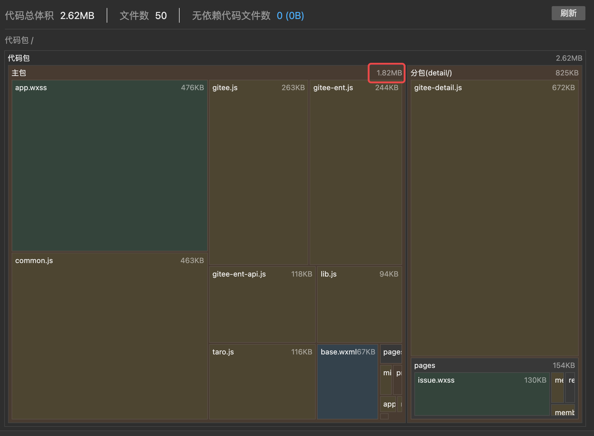
Task: Click the 刷新 refresh button
Action: tap(568, 13)
